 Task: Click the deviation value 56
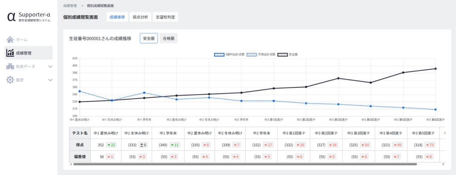102,157
